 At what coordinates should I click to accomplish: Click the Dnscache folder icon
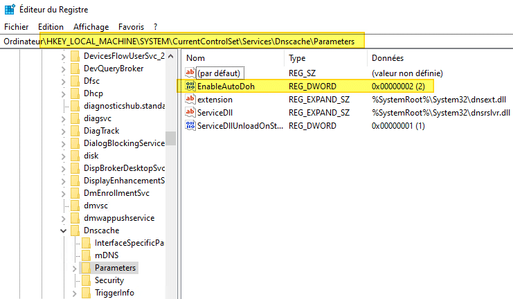(x=75, y=230)
